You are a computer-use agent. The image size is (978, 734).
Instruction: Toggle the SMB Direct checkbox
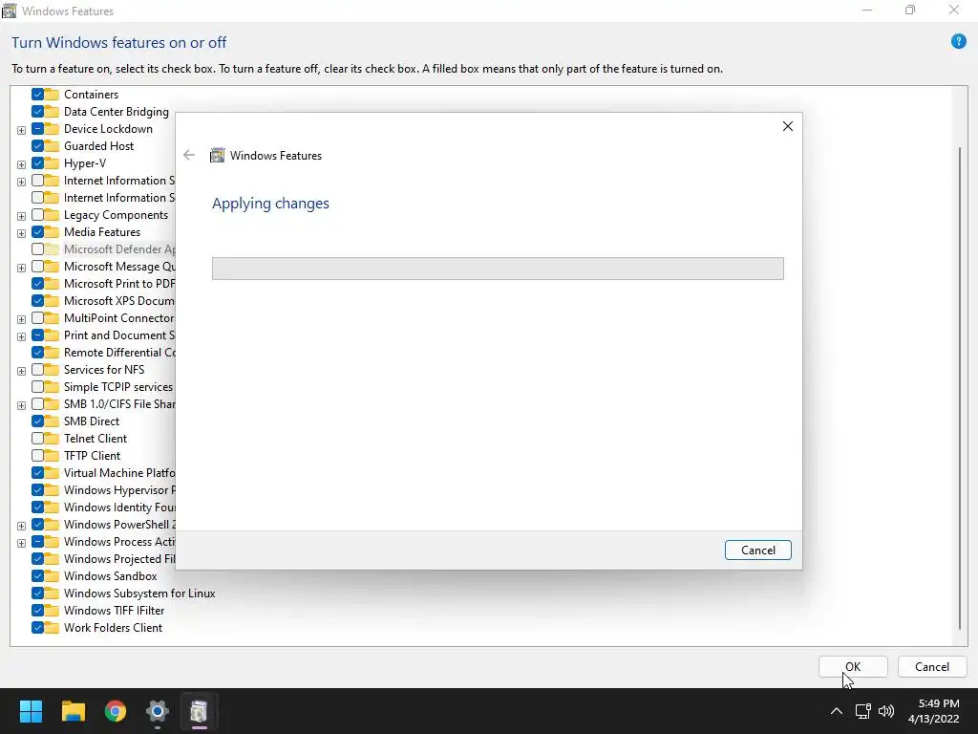coord(37,421)
